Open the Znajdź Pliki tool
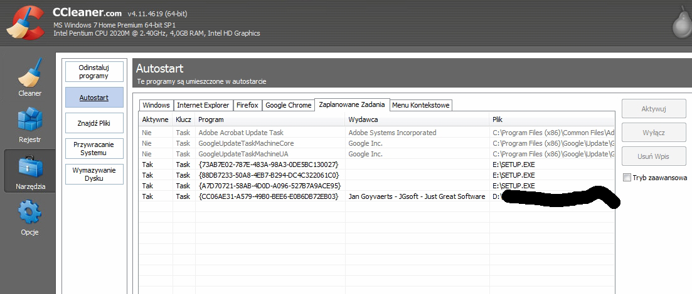Screen dimensions: 692x294 (94, 123)
